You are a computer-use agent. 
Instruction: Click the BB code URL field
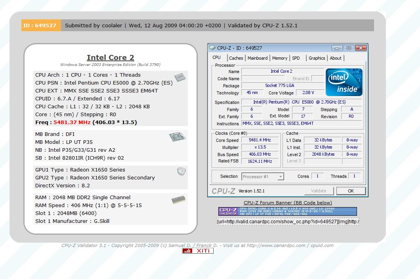coord(288,222)
